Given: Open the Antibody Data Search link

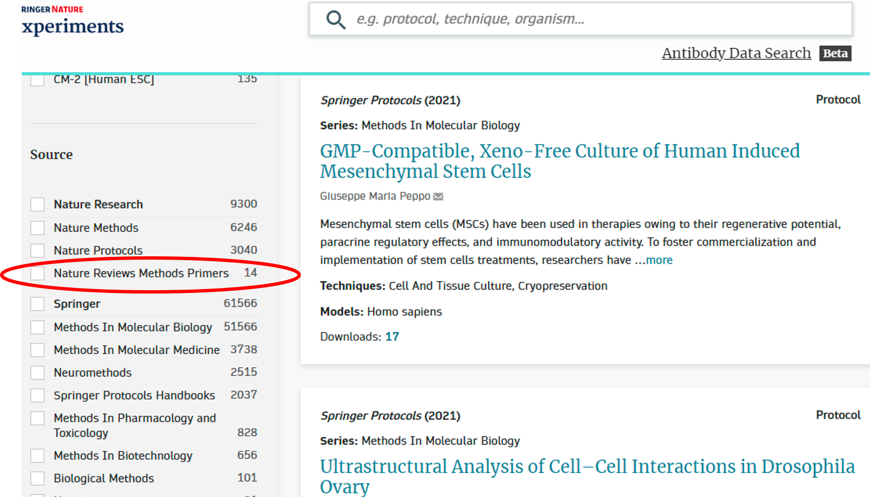Looking at the screenshot, I should [736, 53].
